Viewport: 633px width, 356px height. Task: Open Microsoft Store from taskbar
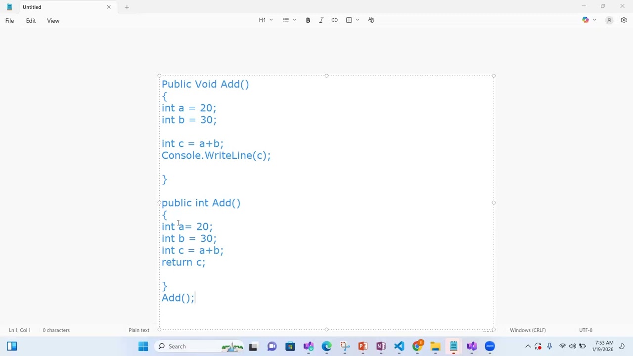coord(290,347)
